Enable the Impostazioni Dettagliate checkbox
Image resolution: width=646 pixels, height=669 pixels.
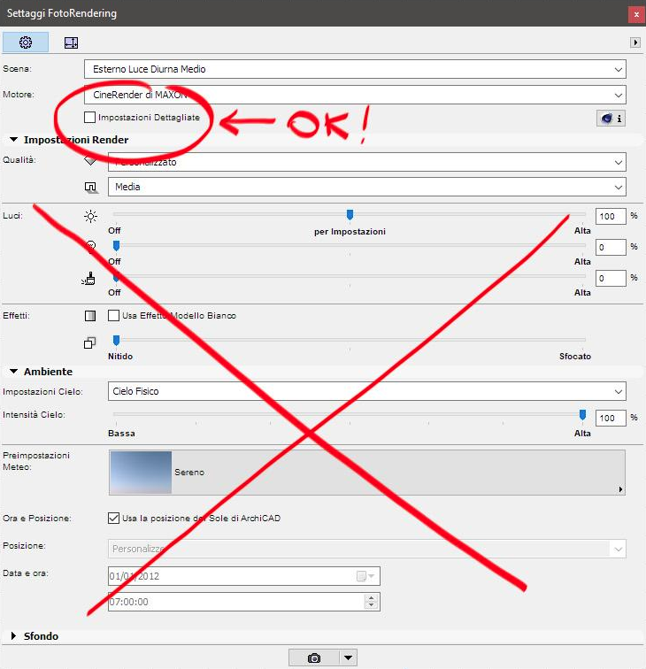pos(89,117)
